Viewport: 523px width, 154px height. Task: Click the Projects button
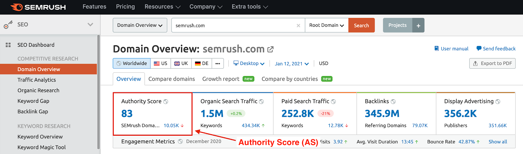click(397, 25)
